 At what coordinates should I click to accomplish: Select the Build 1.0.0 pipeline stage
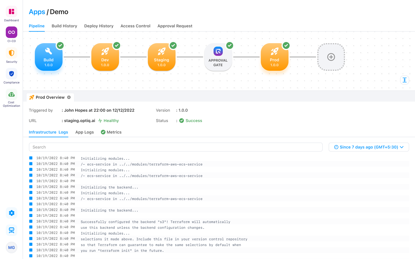[49, 57]
